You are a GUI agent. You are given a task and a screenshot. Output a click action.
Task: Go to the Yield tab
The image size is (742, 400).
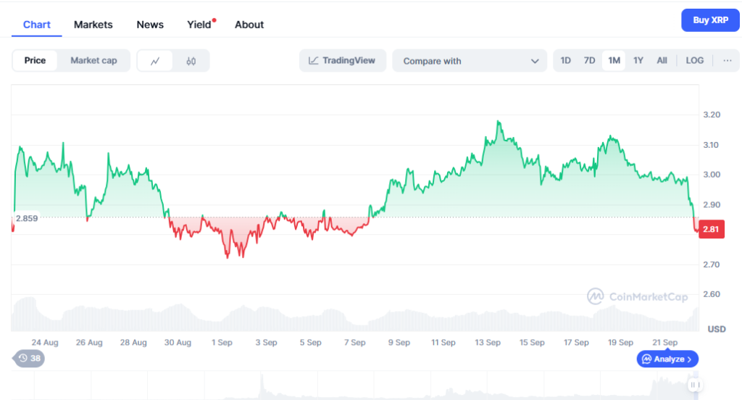coord(199,25)
